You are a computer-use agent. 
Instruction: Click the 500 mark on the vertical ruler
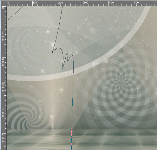coord(3,138)
